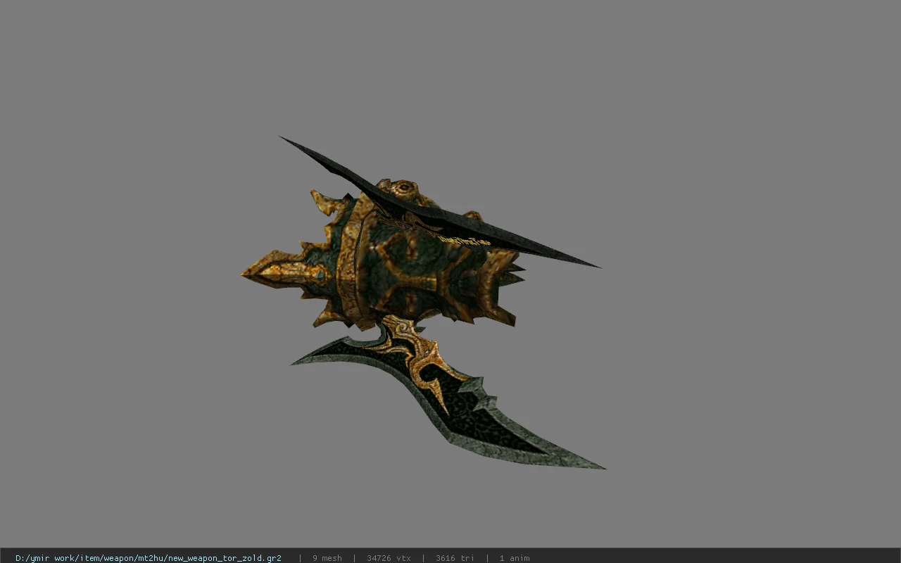Click the '3616 tri' triangle count
This screenshot has width=901, height=563.
coord(455,558)
